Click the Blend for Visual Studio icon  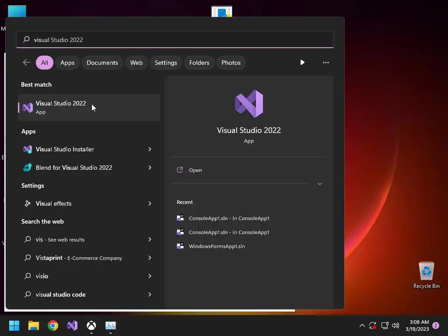click(28, 168)
